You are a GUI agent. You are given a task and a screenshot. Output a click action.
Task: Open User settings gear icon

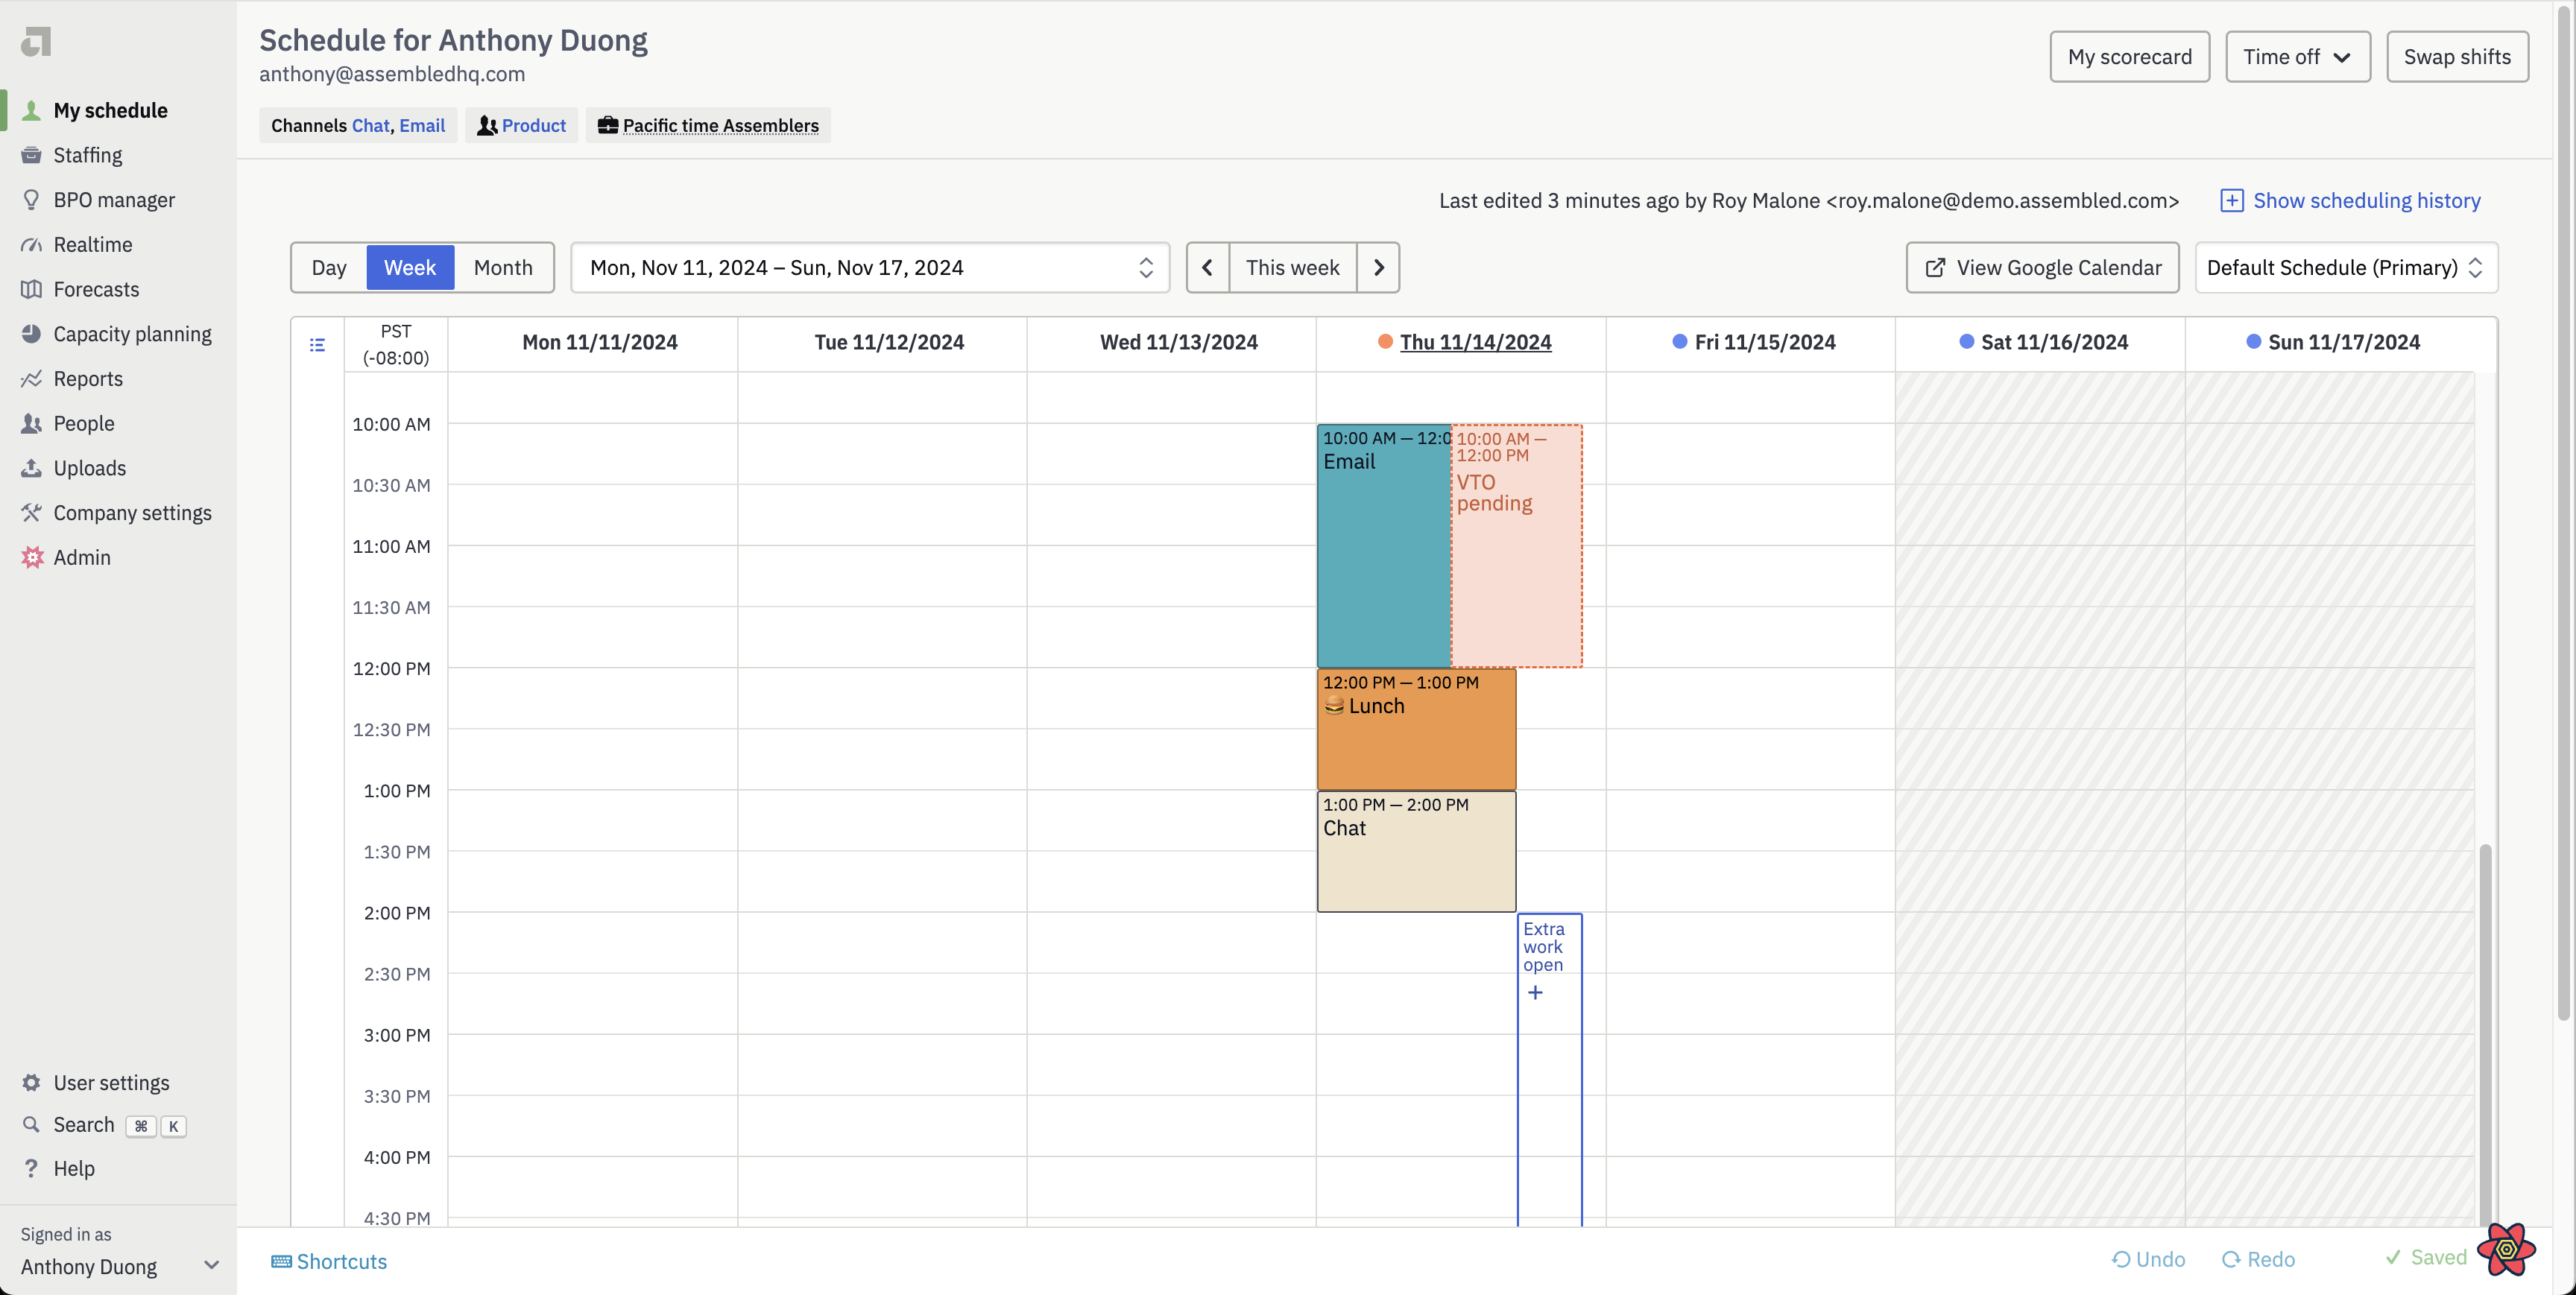pyautogui.click(x=32, y=1083)
